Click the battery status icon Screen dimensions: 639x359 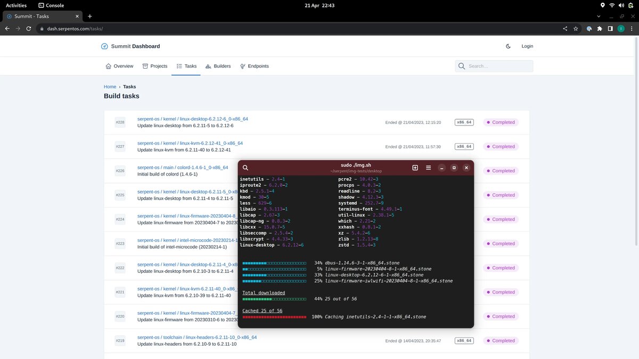click(631, 5)
